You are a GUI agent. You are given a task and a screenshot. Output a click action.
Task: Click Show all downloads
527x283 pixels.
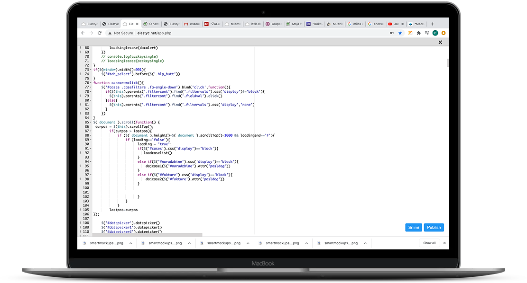(x=429, y=243)
